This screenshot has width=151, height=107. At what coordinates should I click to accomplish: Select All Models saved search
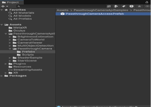22,16
